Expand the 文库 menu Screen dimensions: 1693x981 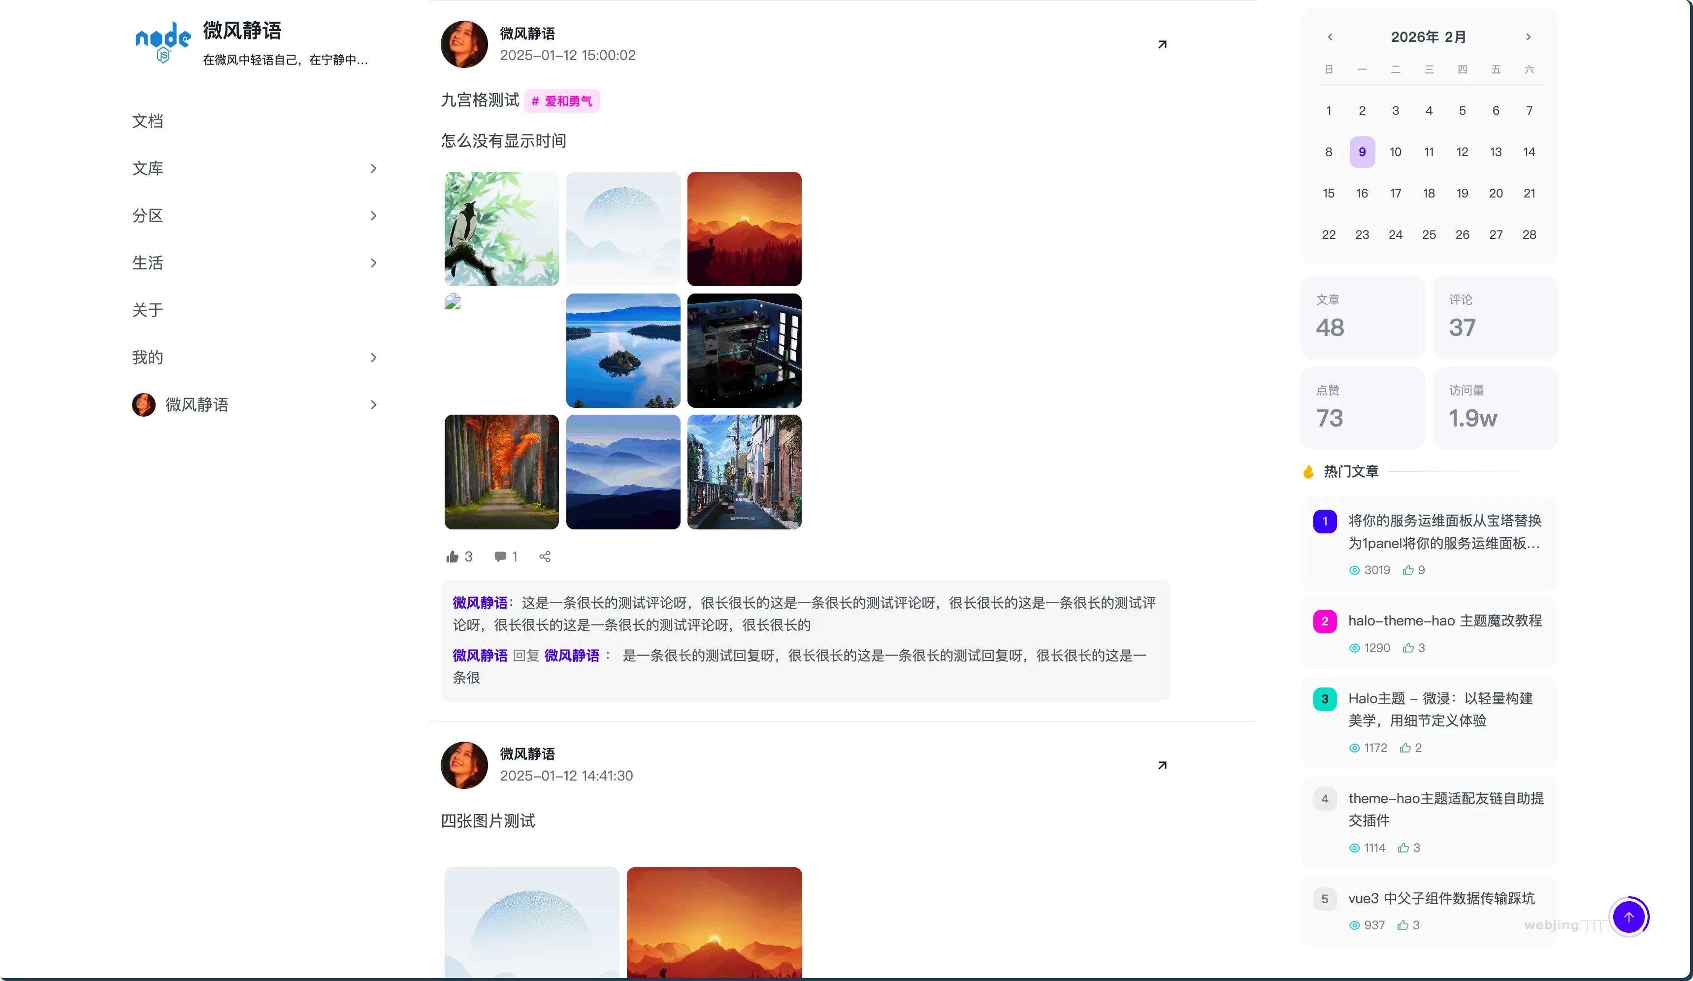374,168
